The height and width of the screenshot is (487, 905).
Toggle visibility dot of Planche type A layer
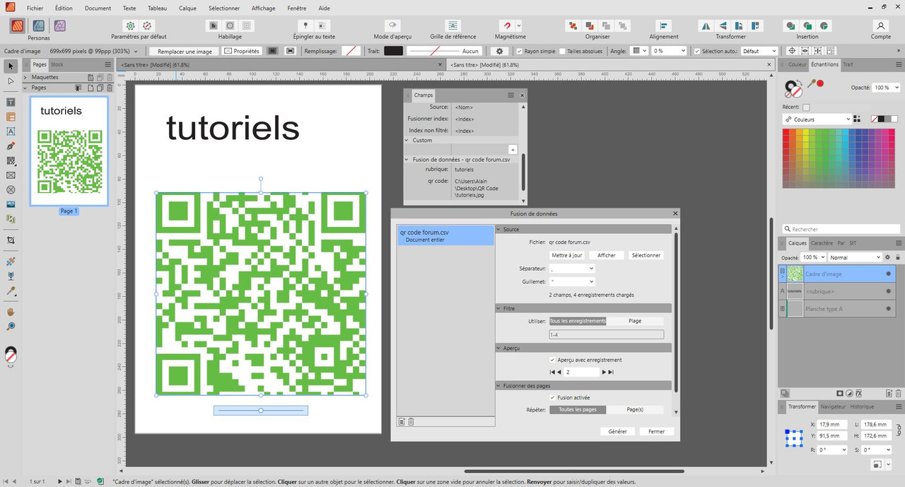click(888, 309)
